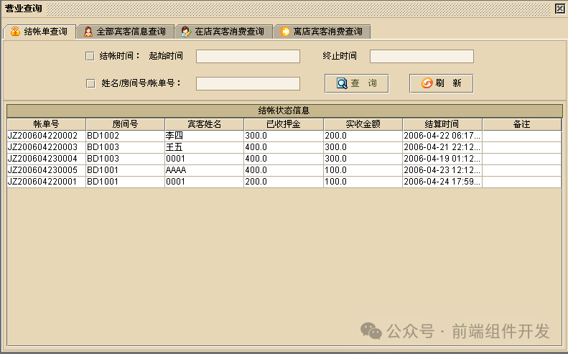Image resolution: width=568 pixels, height=354 pixels.
Task: Enable the 姓名/房间号/帐单号 checkbox
Action: click(90, 83)
